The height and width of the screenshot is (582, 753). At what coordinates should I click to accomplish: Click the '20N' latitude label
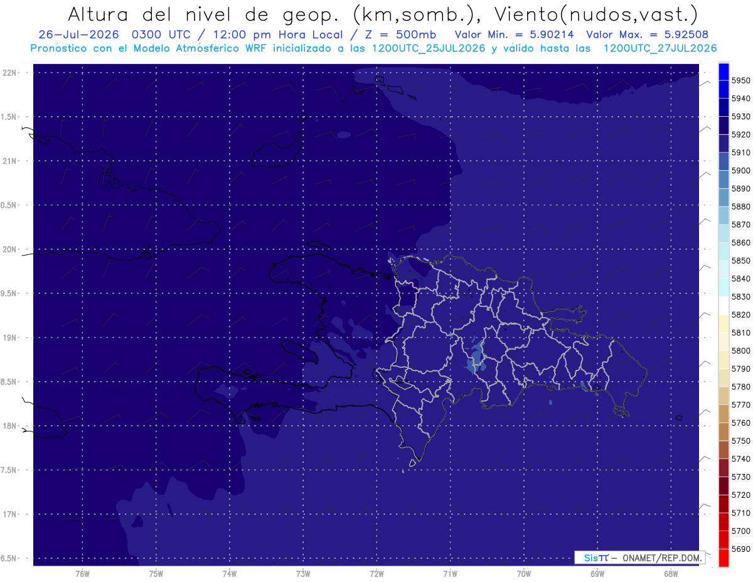coord(9,249)
